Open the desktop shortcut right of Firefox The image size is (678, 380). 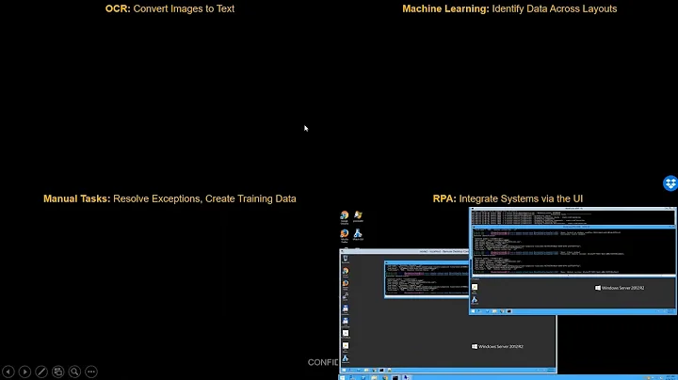[358, 235]
